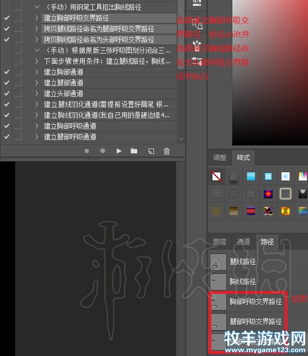The width and height of the screenshot is (308, 356).
Task: Click the stop recording button in Actions panel
Action: point(86,151)
